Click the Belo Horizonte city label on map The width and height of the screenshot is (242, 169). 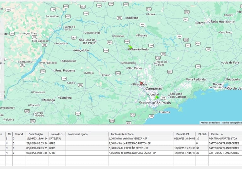coord(222,22)
